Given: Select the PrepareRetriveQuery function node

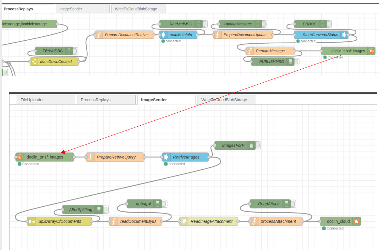Looking at the screenshot, I should coord(116,157).
